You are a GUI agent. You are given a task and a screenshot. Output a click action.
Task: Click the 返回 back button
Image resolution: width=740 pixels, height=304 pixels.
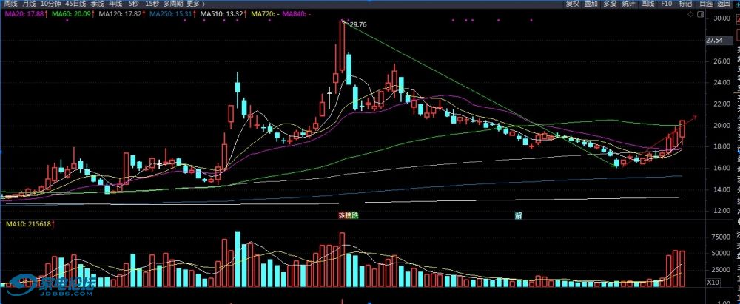723,4
